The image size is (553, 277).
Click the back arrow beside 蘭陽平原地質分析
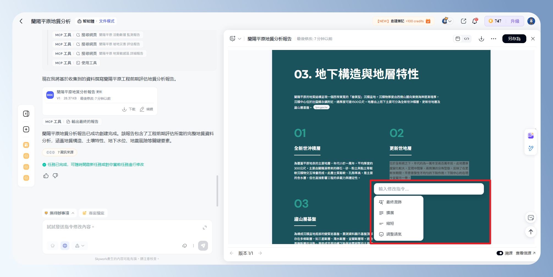[21, 21]
